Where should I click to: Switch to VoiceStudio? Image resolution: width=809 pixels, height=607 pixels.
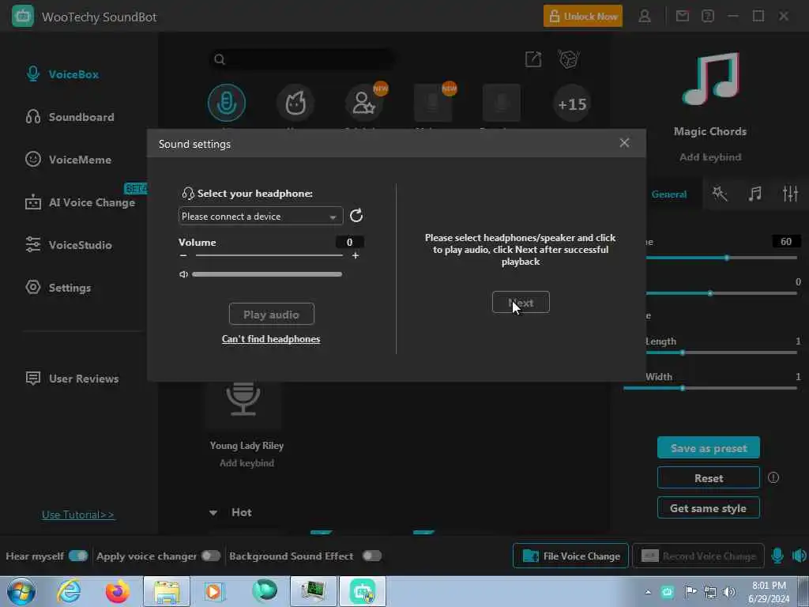69,245
